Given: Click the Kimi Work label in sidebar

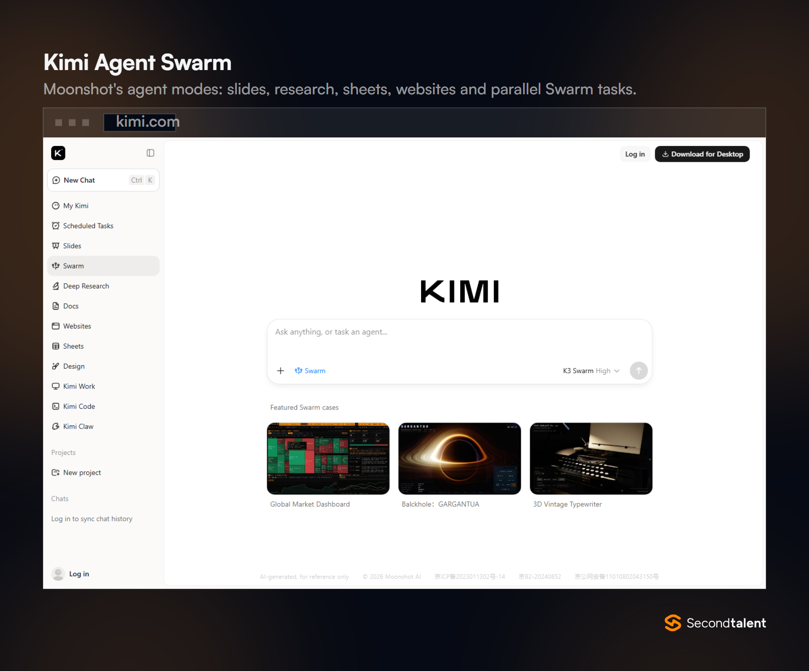Looking at the screenshot, I should click(x=79, y=386).
